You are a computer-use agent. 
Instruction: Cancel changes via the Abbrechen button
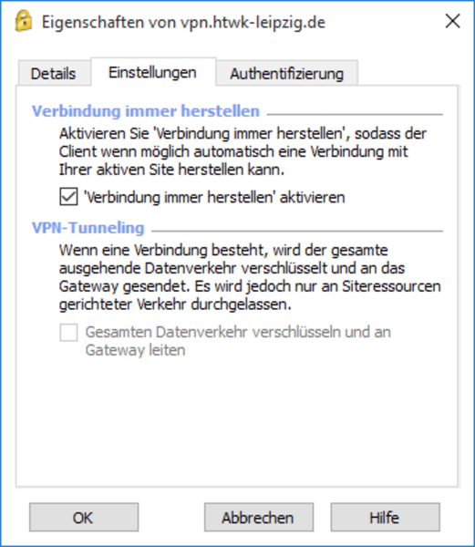pos(258,517)
